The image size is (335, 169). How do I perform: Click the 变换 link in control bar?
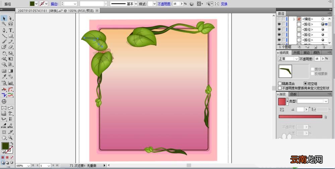click(x=224, y=4)
